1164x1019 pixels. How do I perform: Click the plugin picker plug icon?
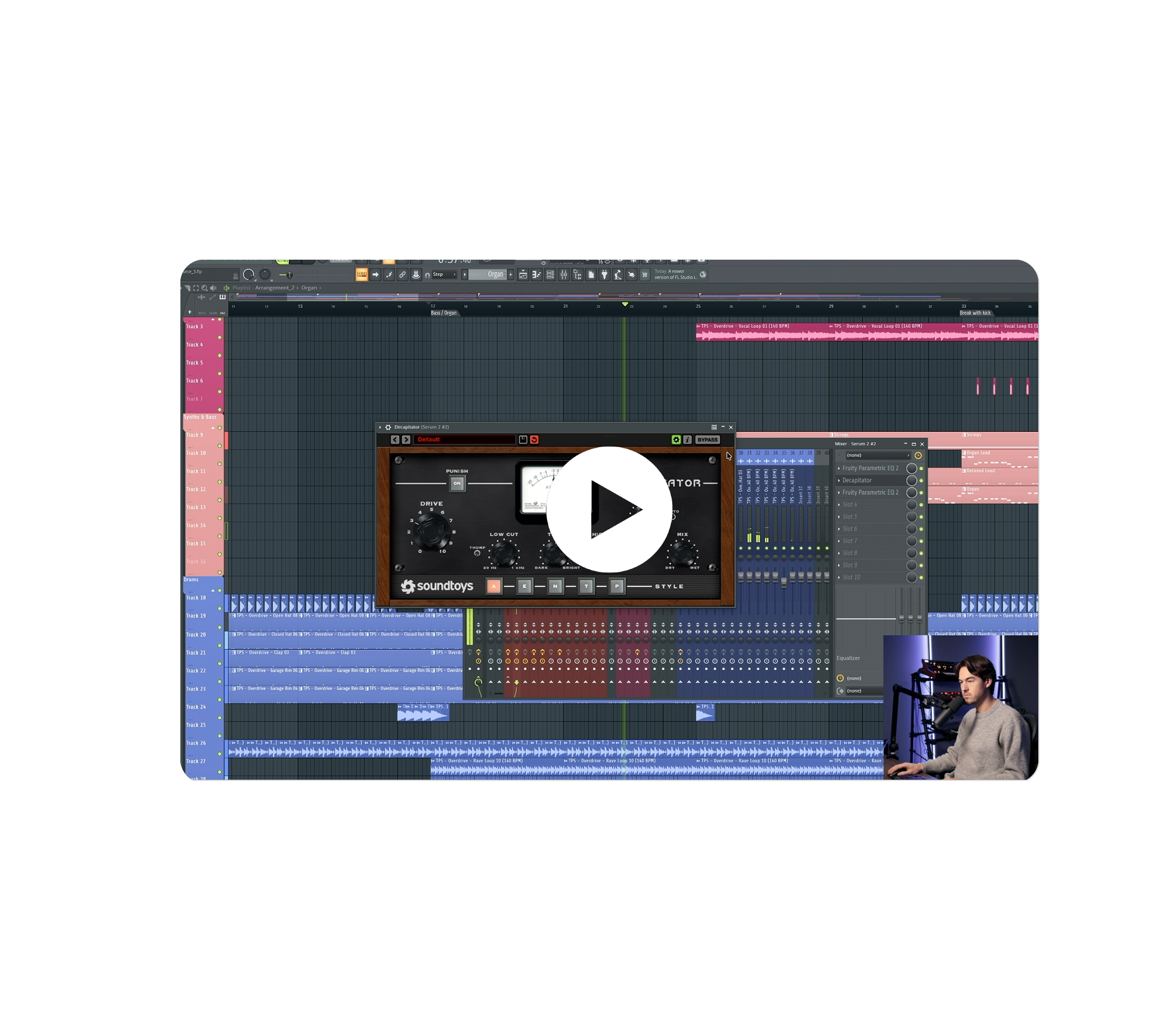pos(604,275)
